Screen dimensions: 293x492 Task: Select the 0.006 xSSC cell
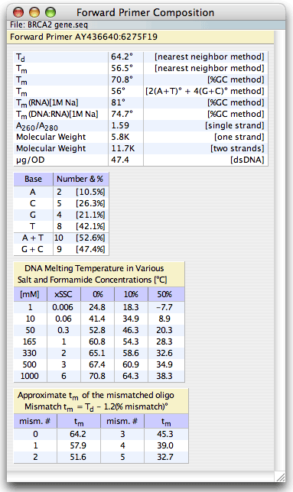coord(63,307)
